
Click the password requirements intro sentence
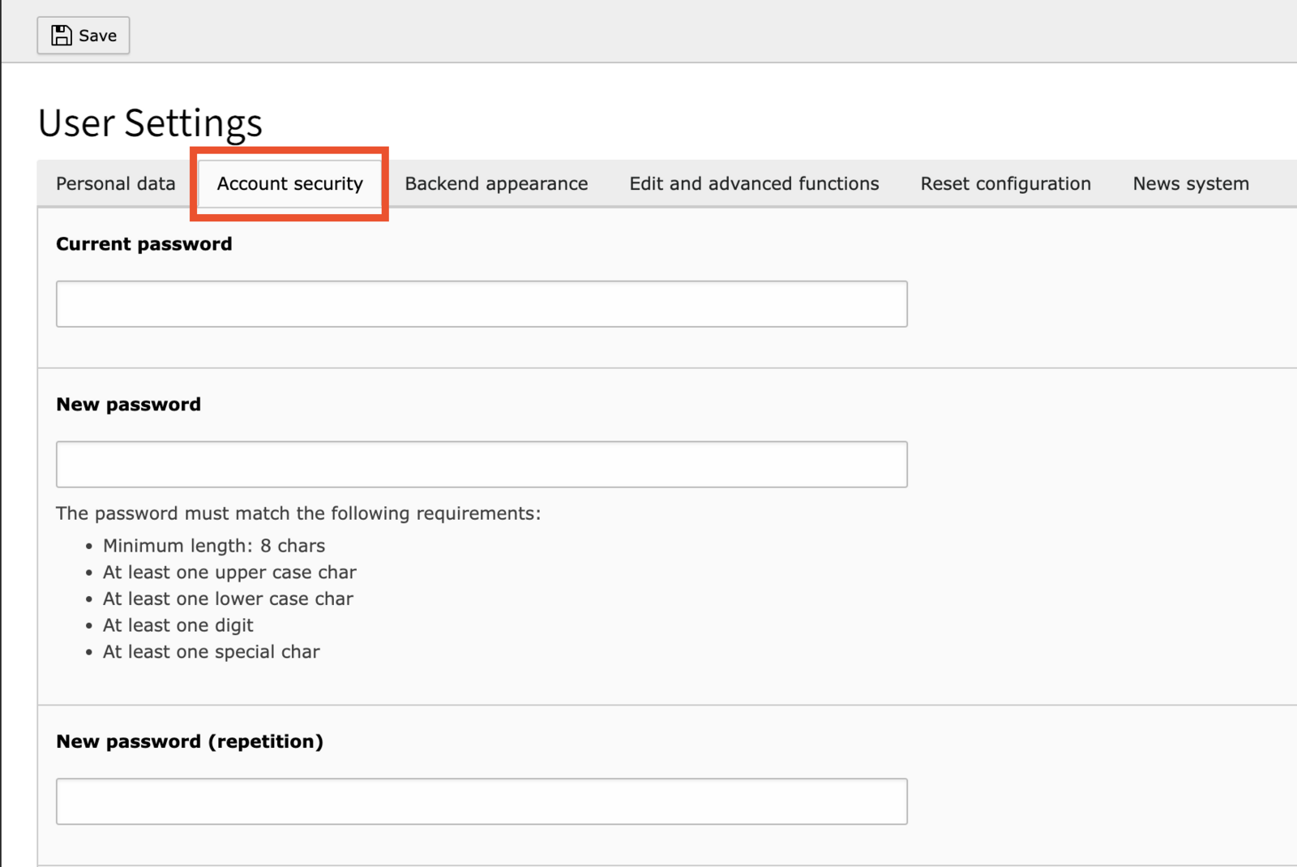tap(297, 513)
